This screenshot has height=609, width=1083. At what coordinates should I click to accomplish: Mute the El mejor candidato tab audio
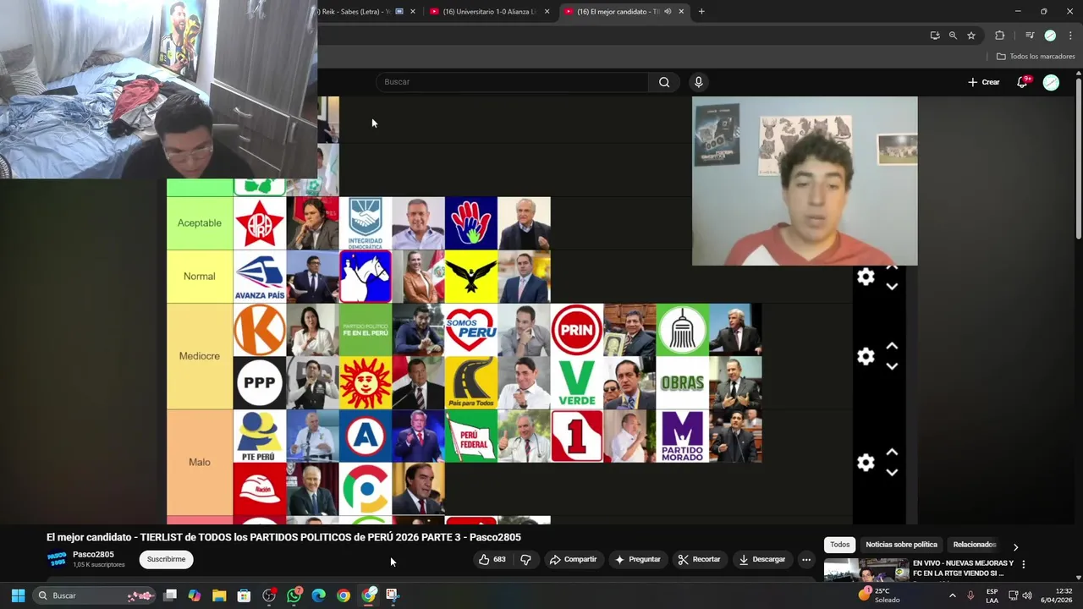pos(668,12)
